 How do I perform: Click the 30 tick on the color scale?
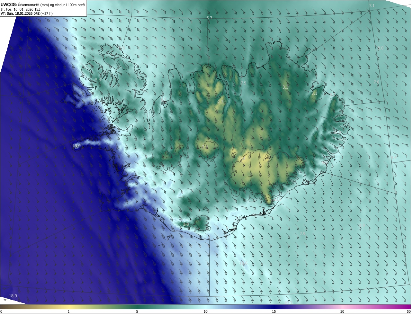tap(342, 311)
